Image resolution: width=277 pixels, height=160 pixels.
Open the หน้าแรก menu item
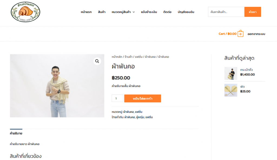pyautogui.click(x=86, y=12)
